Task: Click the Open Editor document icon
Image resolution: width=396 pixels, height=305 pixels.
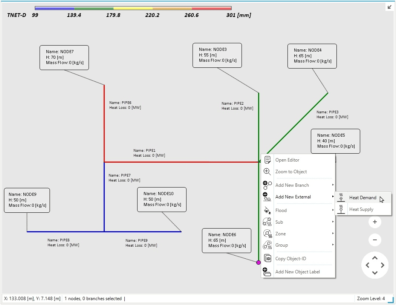Action: 267,160
